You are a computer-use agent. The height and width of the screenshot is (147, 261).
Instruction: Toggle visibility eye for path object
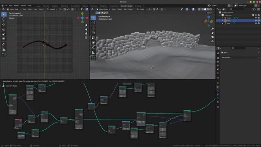point(256,21)
